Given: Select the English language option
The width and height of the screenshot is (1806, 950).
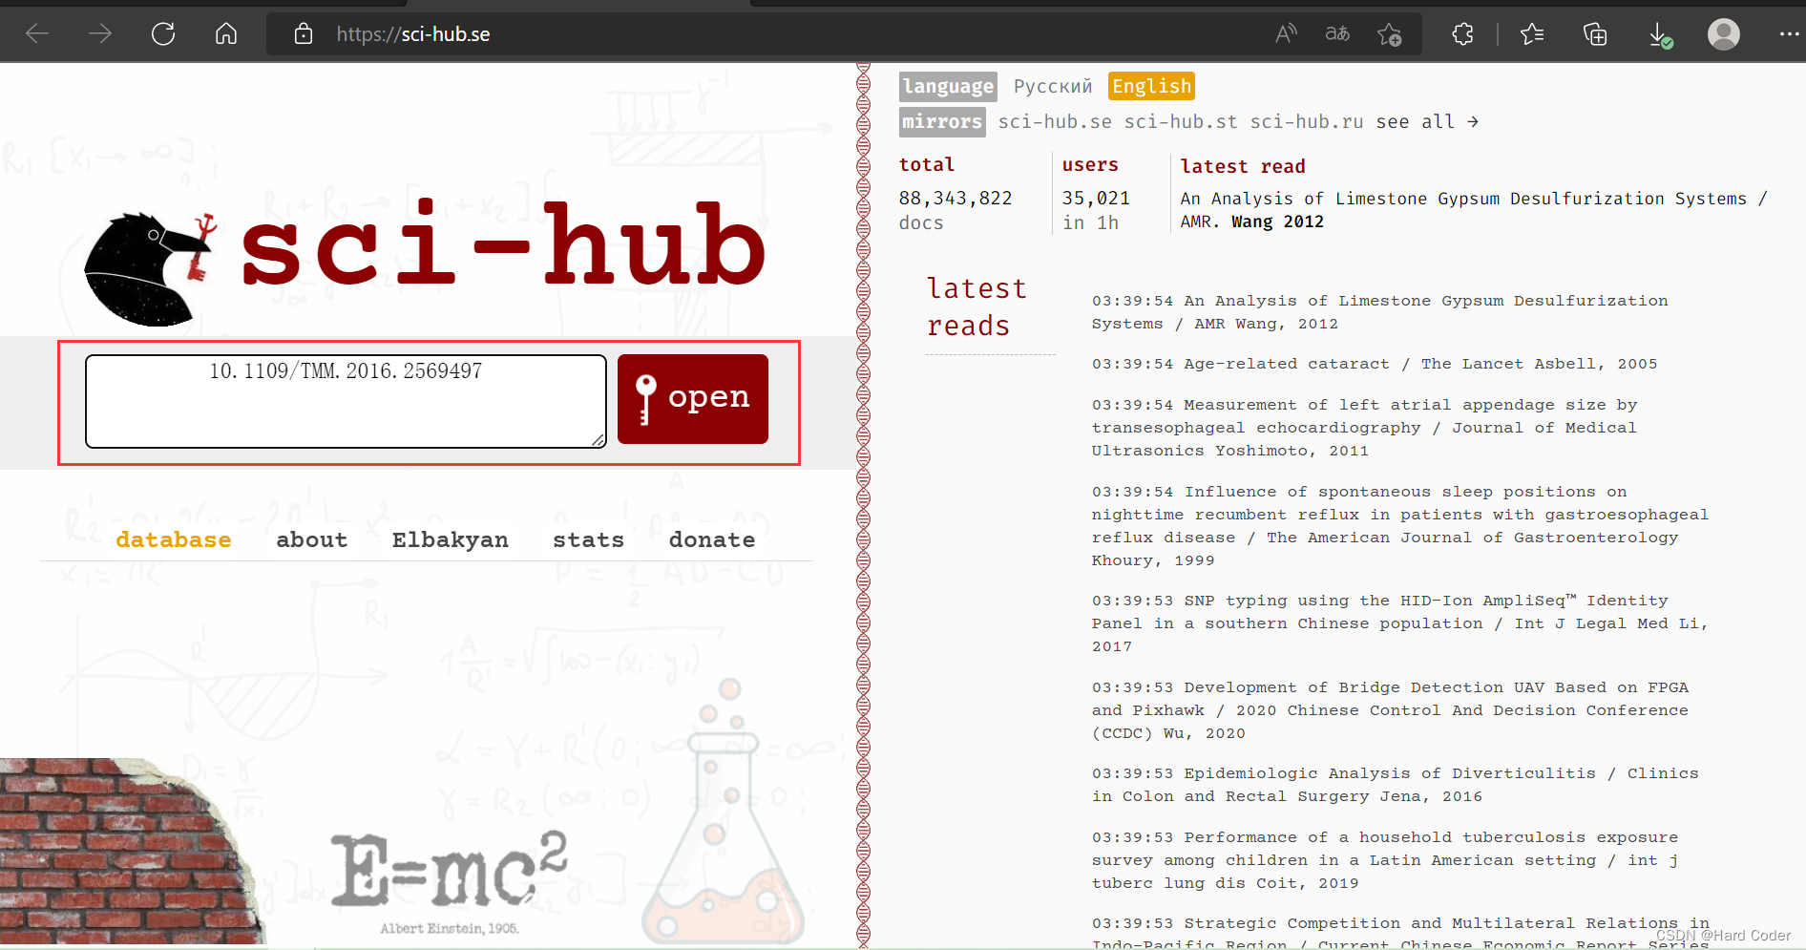Looking at the screenshot, I should pos(1152,86).
